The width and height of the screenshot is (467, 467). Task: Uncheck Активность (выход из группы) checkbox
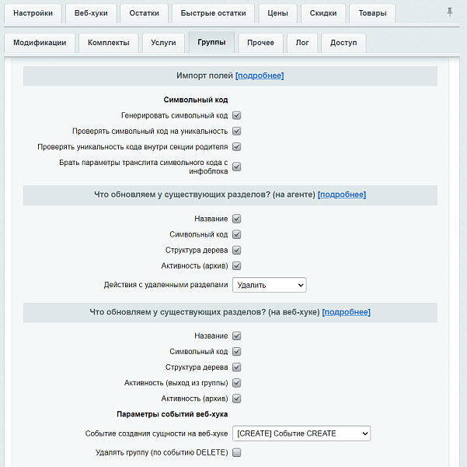coord(237,383)
